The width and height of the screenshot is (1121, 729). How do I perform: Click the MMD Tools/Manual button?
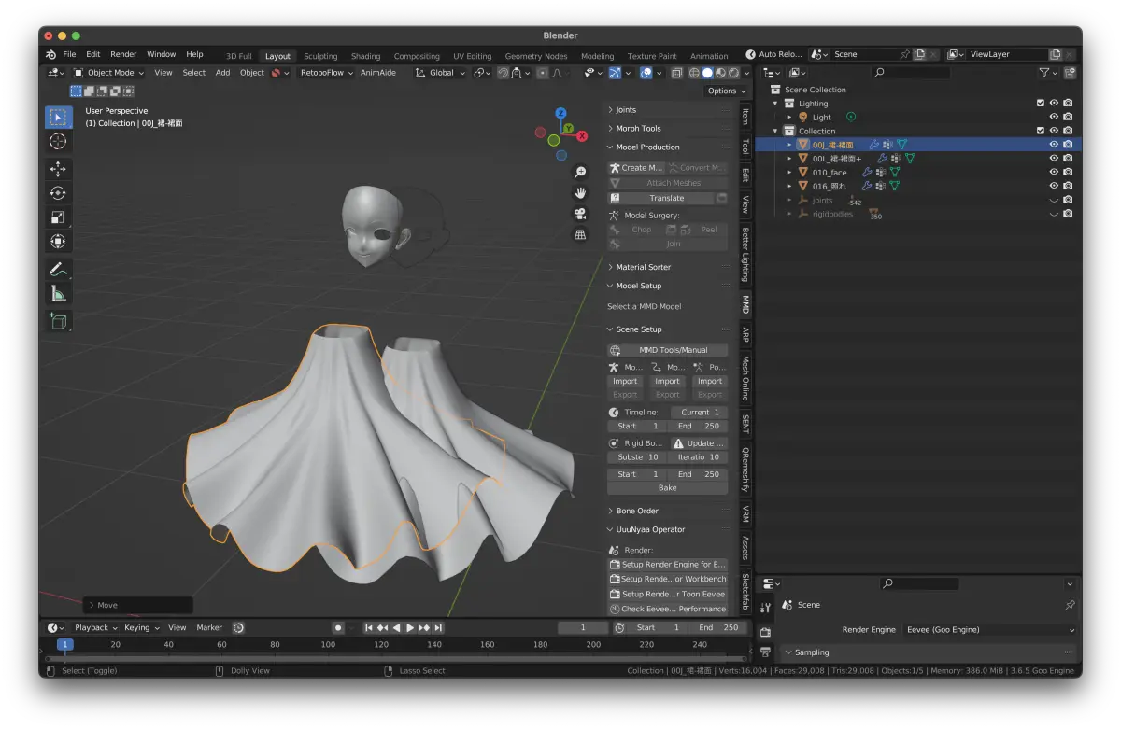pos(667,350)
